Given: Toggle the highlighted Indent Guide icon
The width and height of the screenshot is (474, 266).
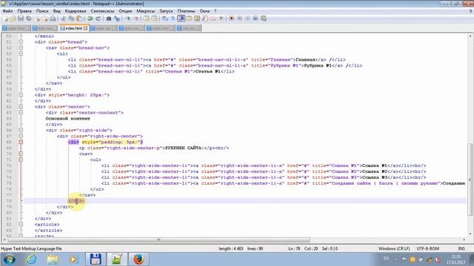Looking at the screenshot, I should 181,18.
